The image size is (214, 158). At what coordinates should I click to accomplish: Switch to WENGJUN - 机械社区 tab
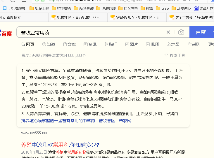137,17
